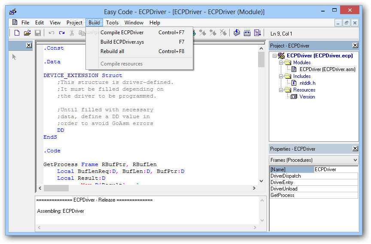Open the Window menu
The height and width of the screenshot is (244, 371).
pos(134,23)
